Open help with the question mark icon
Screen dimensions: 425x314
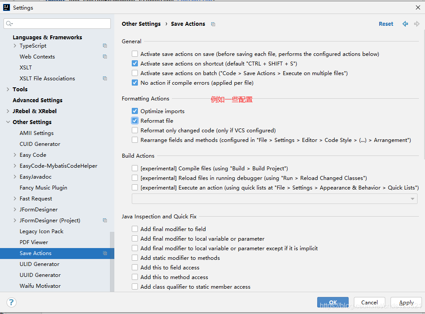pos(11,302)
